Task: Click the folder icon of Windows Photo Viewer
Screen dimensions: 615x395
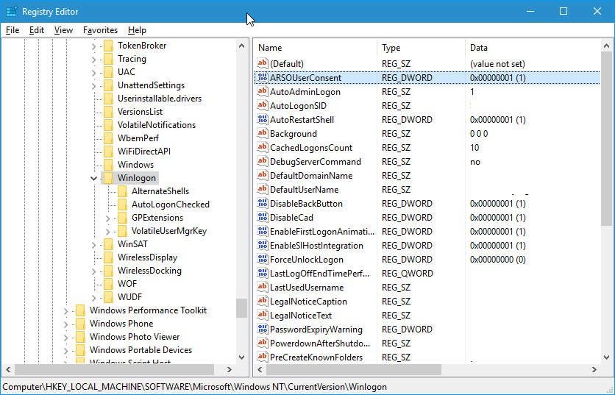Action: (80, 337)
